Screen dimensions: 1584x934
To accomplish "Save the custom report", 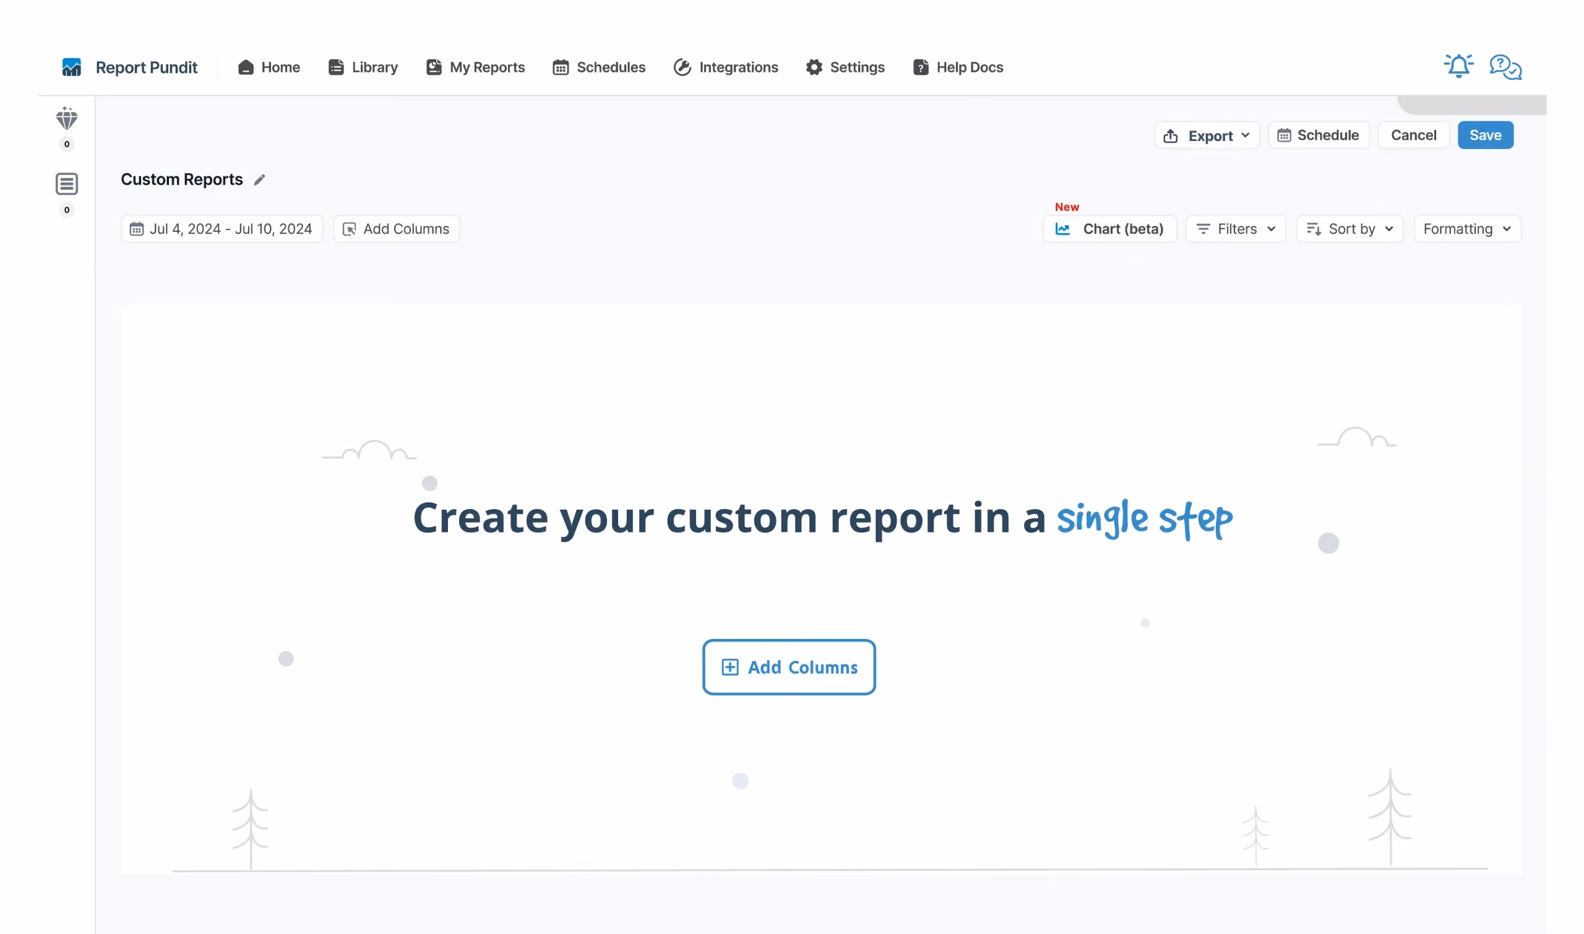I will 1485,135.
